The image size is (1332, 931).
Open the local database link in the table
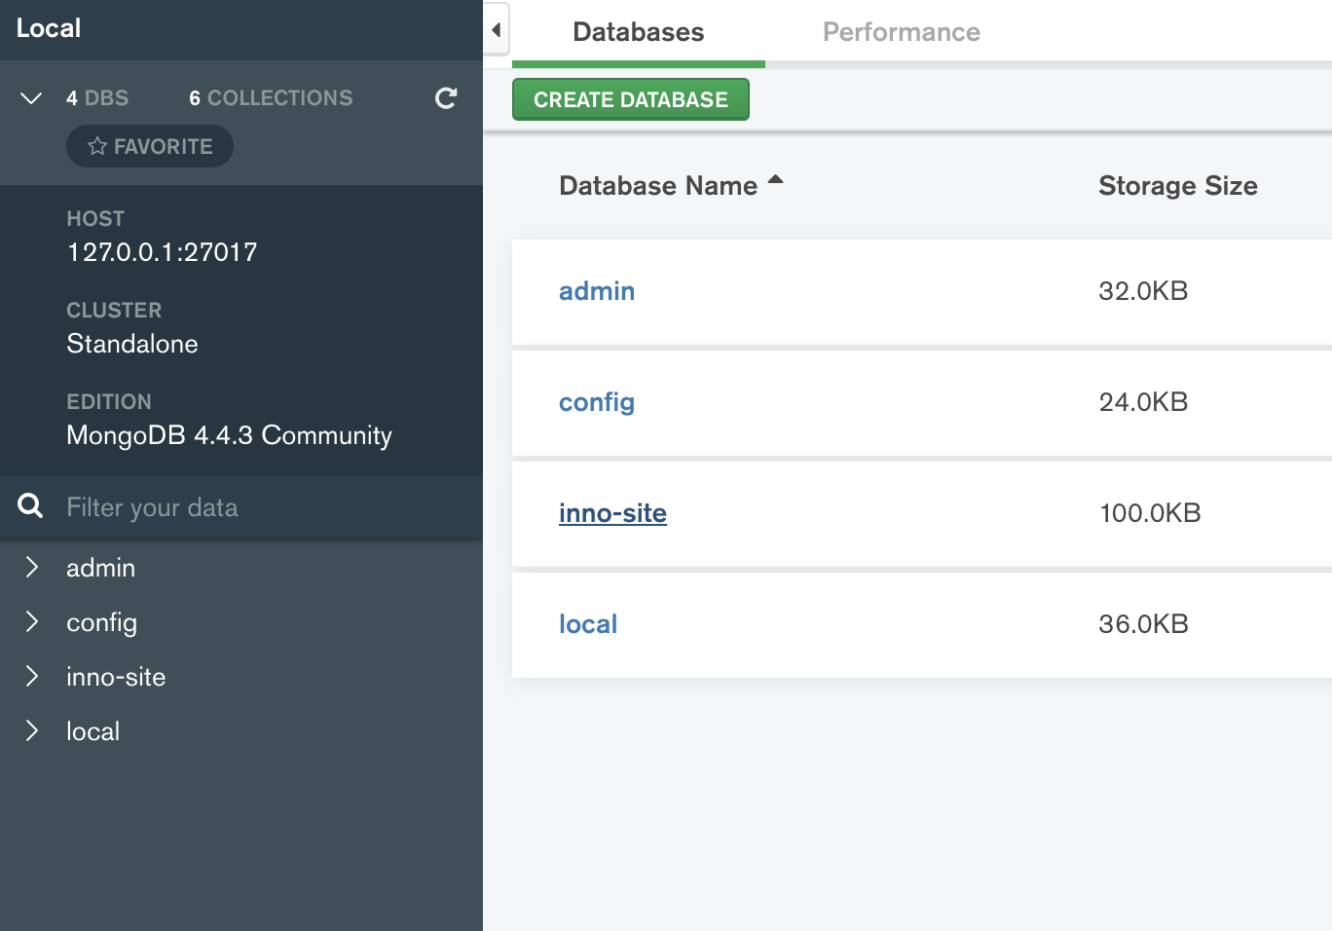588,624
